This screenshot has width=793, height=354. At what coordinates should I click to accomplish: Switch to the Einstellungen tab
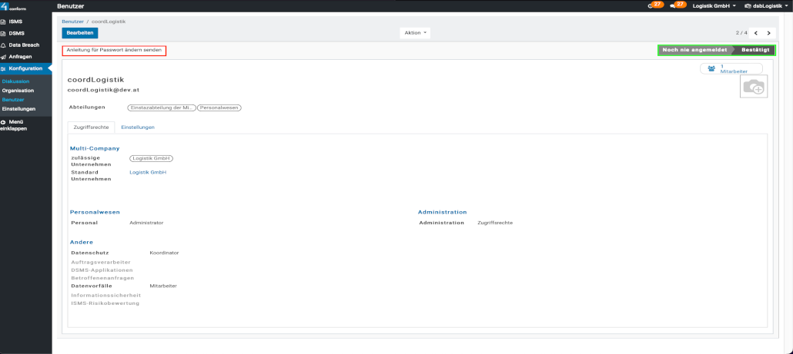coord(138,127)
